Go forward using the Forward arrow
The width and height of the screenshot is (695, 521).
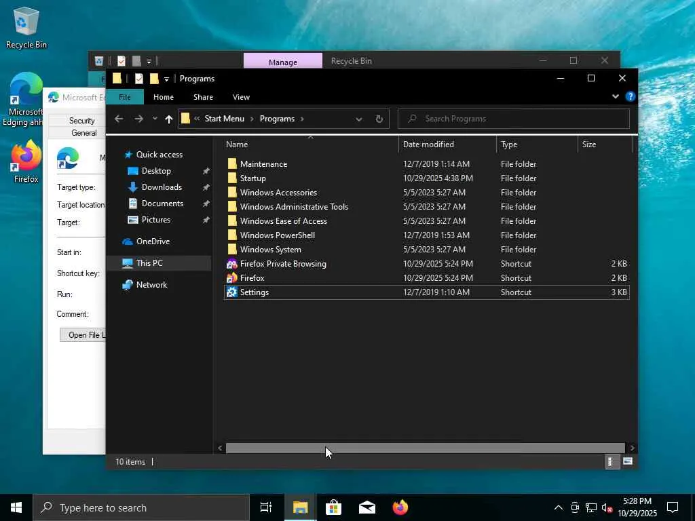coord(138,119)
